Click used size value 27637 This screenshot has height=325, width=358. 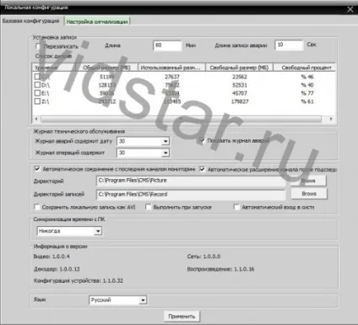172,77
